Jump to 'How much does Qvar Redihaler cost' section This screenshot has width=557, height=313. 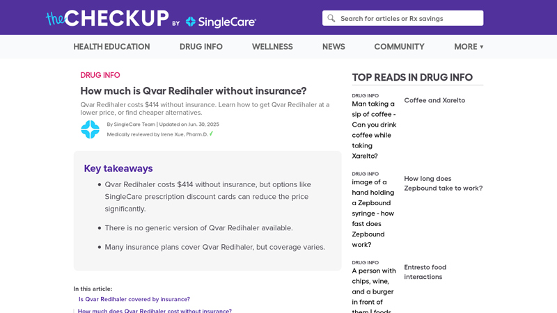tap(155, 310)
